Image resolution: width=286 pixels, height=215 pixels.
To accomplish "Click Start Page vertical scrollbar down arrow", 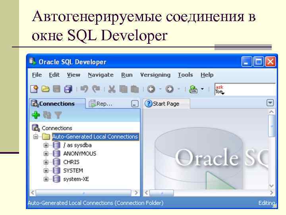I will point(272,186).
